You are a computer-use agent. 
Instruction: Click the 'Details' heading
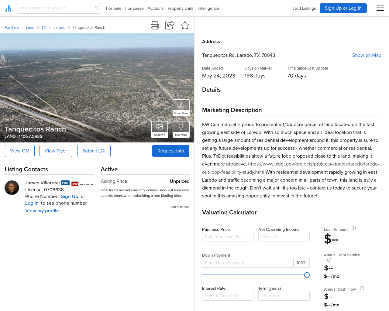pyautogui.click(x=212, y=90)
